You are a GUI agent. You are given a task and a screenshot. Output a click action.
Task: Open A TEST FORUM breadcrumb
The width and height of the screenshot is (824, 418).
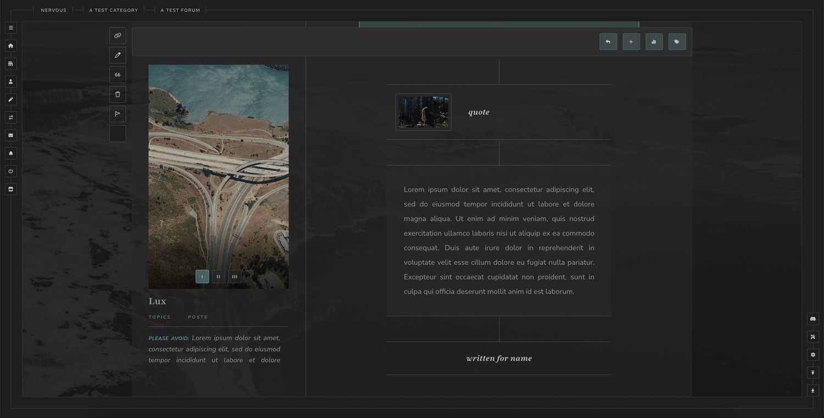(x=180, y=10)
